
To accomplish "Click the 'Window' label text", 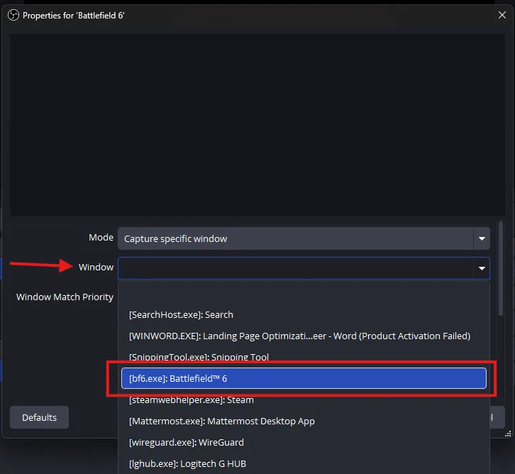I will click(x=96, y=267).
